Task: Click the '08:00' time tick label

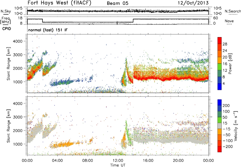Action: [x=88, y=161]
